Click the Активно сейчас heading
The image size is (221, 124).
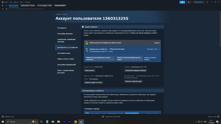(92, 109)
